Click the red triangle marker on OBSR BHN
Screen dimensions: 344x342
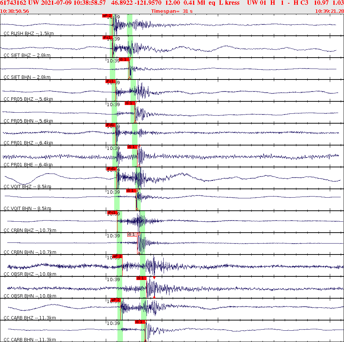154,278
